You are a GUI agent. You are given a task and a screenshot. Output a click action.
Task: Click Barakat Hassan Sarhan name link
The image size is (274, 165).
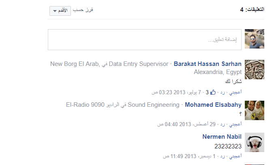208,64
